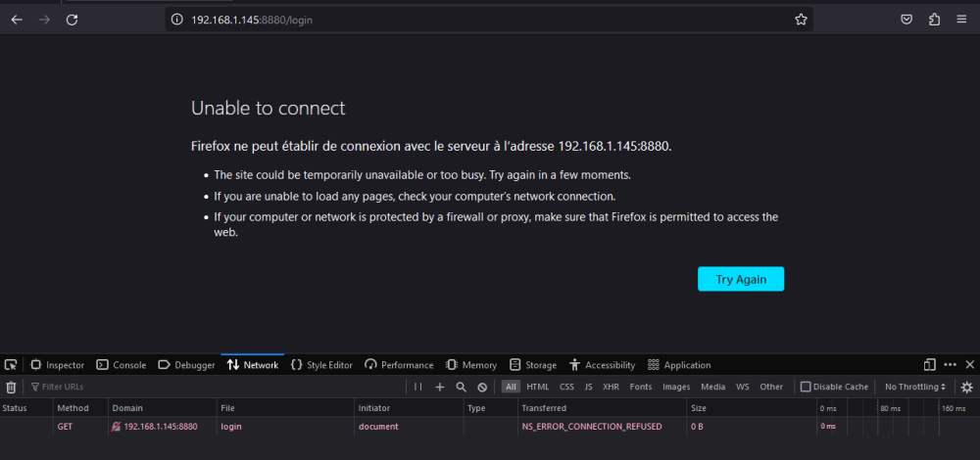Filter requests by Other
The width and height of the screenshot is (980, 460).
coord(771,387)
